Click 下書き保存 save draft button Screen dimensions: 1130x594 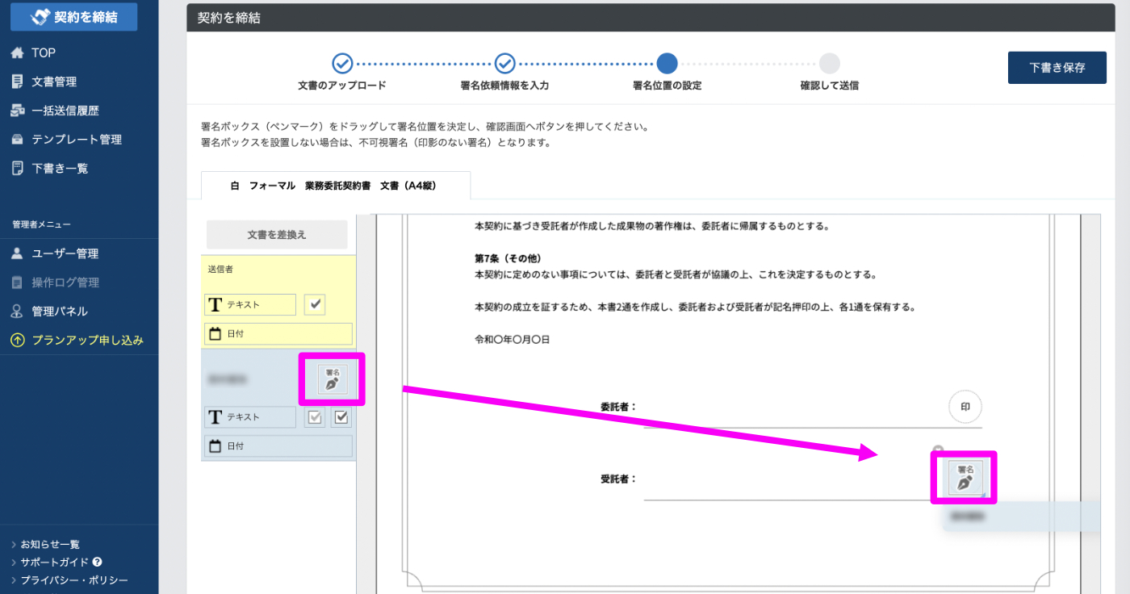click(1057, 68)
